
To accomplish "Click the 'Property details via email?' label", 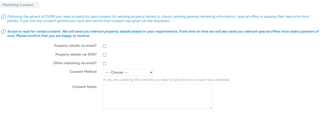I will pos(75,46).
